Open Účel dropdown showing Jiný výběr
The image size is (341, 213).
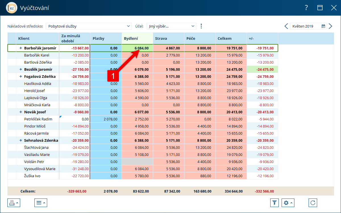click(171, 26)
